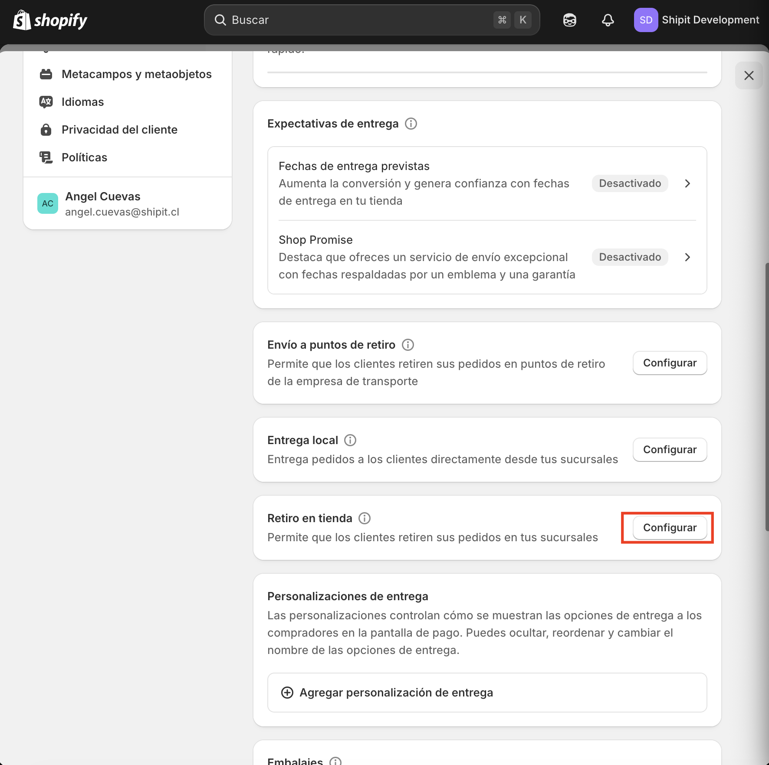Open Privacidad del cliente settings
The image size is (769, 765).
pyautogui.click(x=119, y=130)
